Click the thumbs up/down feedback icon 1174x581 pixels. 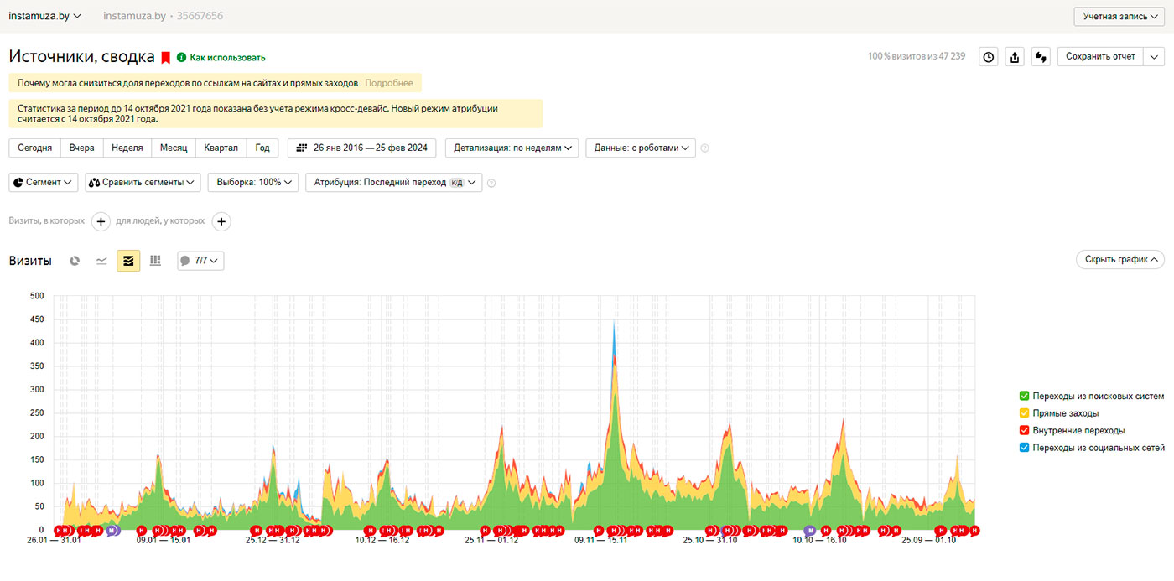[1042, 57]
